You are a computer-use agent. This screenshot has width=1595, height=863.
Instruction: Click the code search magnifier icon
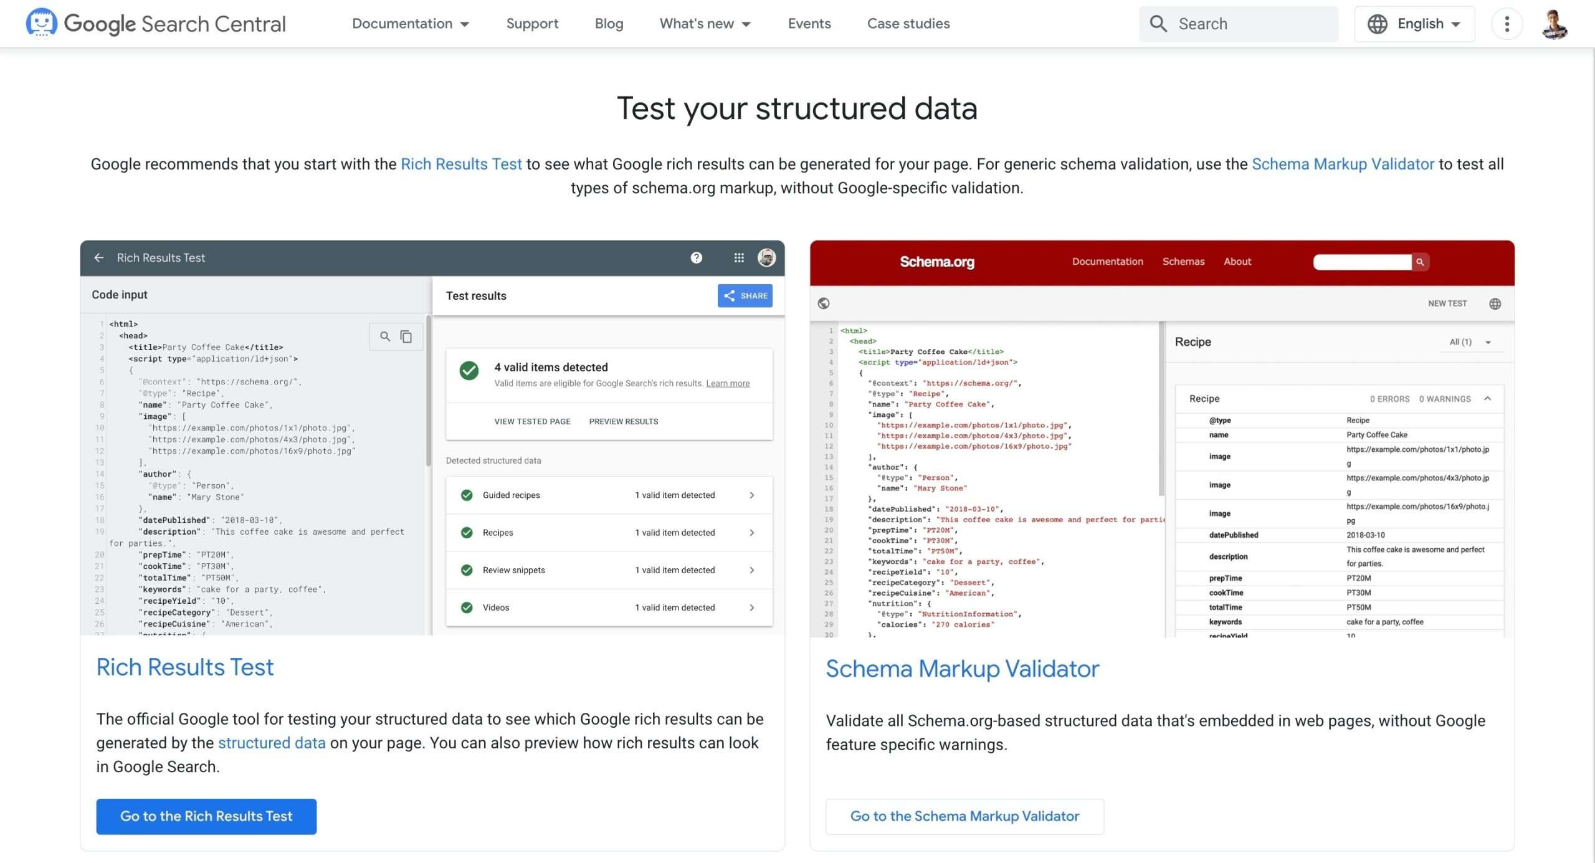(x=385, y=336)
